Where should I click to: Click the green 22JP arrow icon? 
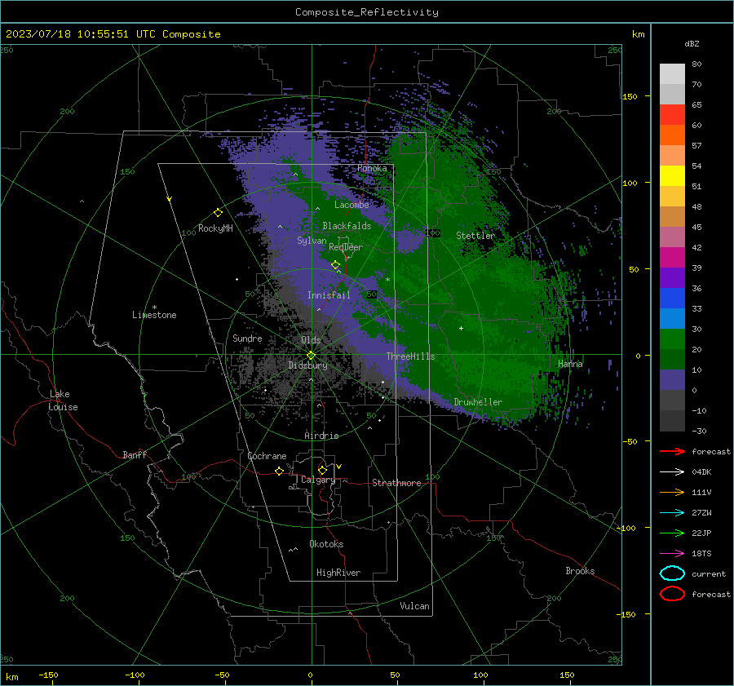click(672, 533)
